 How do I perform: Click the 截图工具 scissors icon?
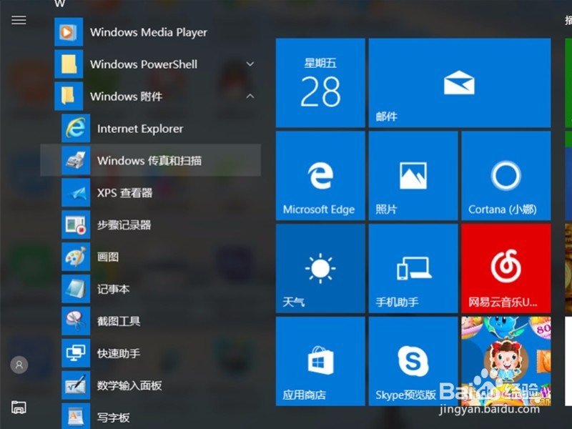[x=76, y=321]
